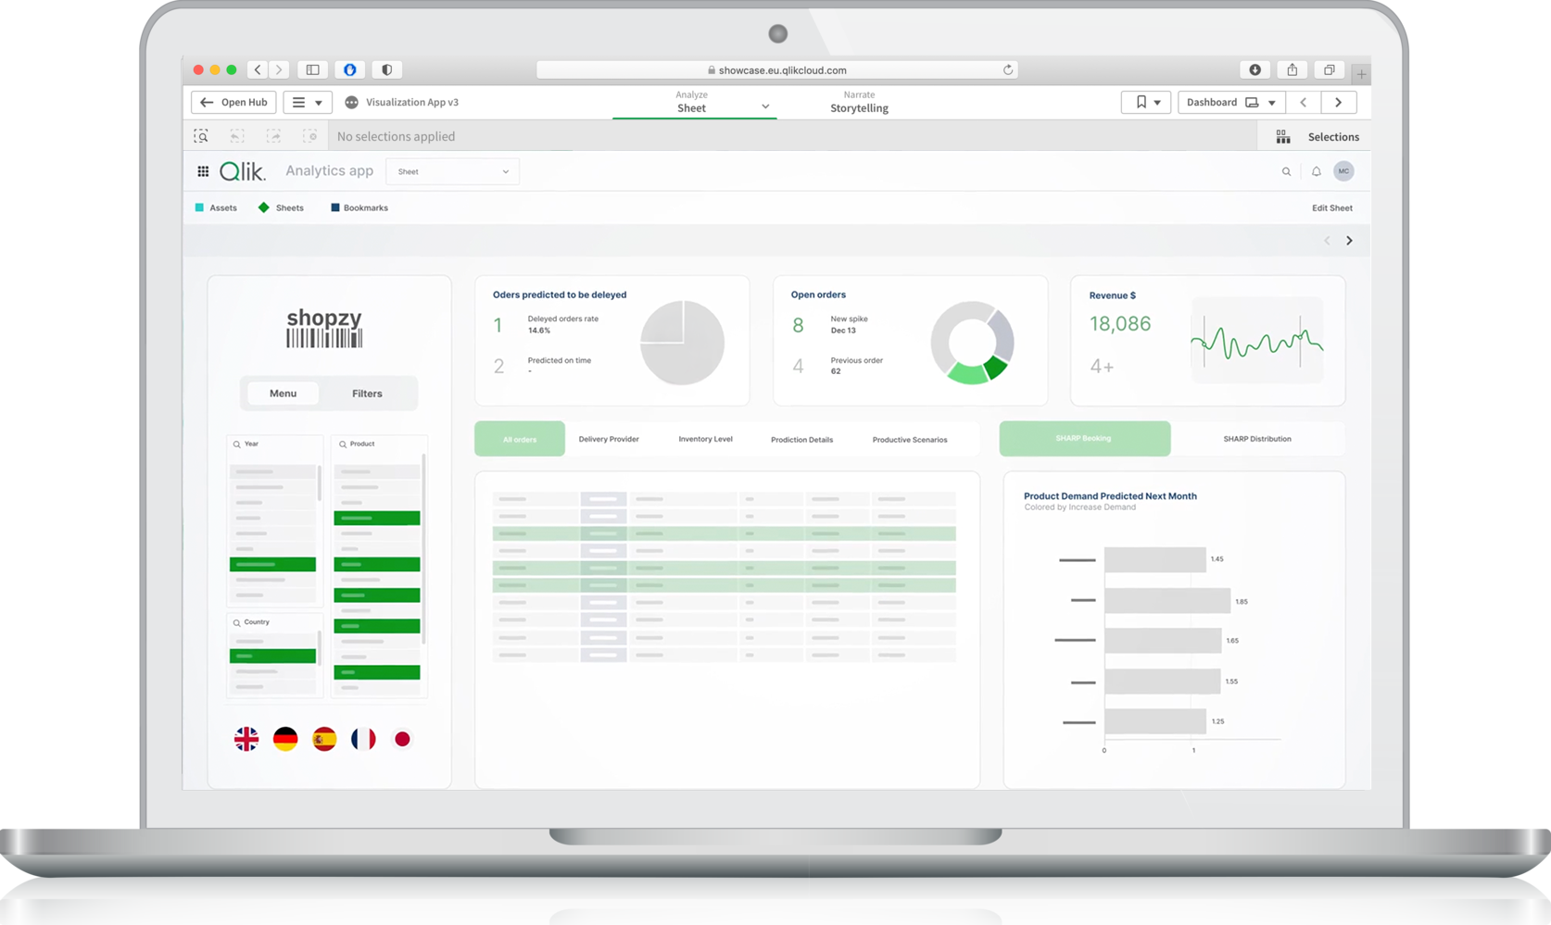Enable the SHARP Distribution view
Image resolution: width=1551 pixels, height=925 pixels.
(x=1257, y=438)
